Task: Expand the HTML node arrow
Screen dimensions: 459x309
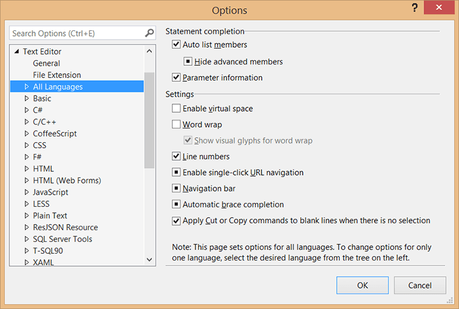Action: [27, 168]
